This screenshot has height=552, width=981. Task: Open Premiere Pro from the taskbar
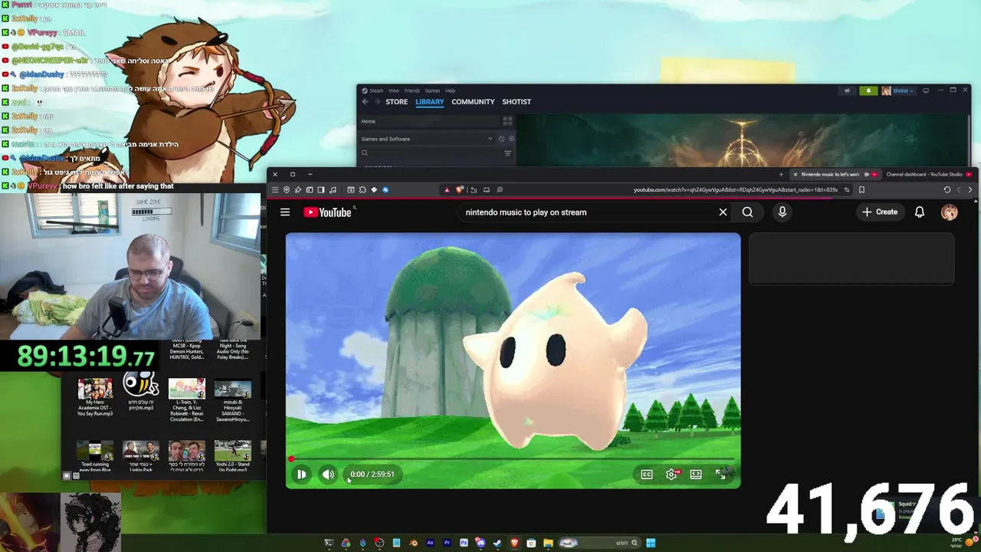click(x=447, y=543)
